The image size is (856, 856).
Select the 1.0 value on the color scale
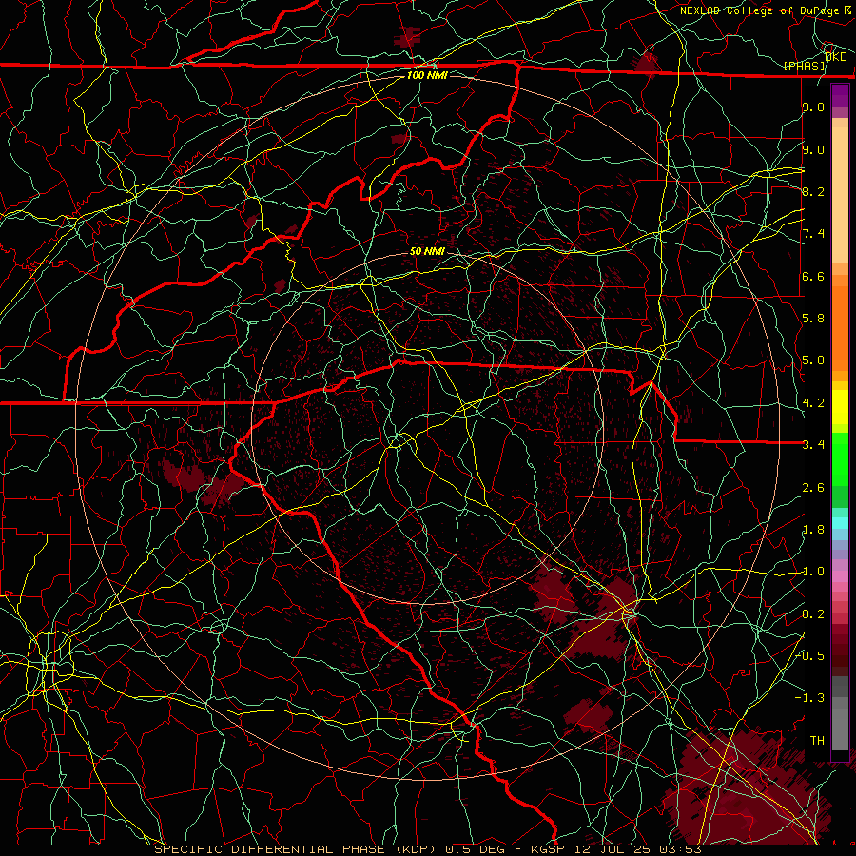pyautogui.click(x=813, y=572)
